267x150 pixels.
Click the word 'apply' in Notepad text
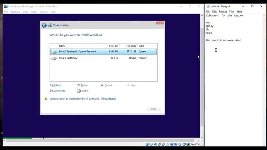click(209, 26)
